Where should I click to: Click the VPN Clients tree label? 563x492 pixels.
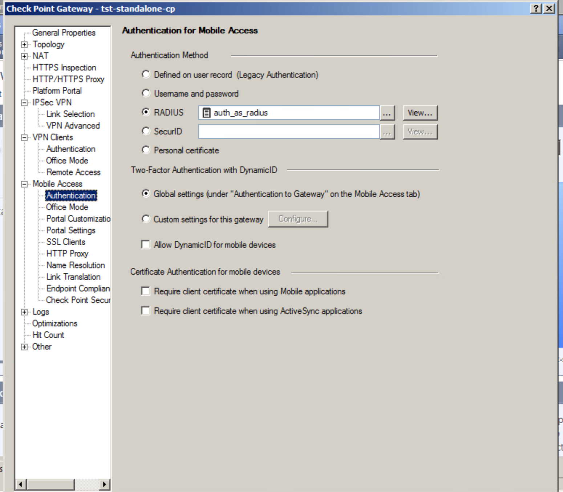[53, 137]
